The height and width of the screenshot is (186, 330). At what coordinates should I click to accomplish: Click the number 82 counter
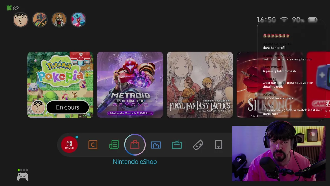[16, 8]
